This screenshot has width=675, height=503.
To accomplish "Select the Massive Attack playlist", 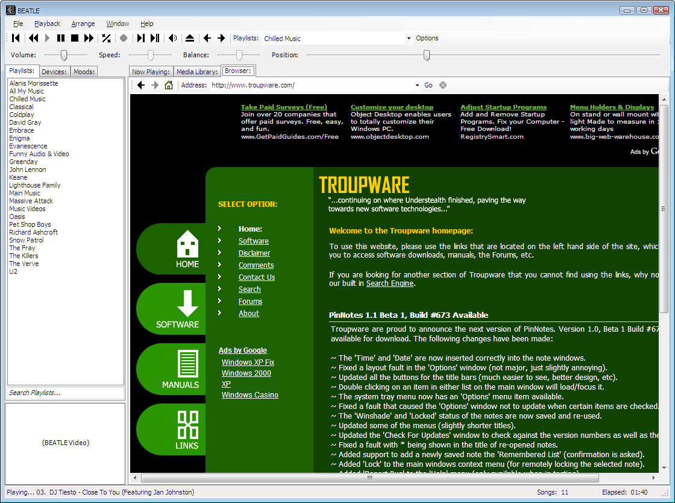I will coord(31,201).
